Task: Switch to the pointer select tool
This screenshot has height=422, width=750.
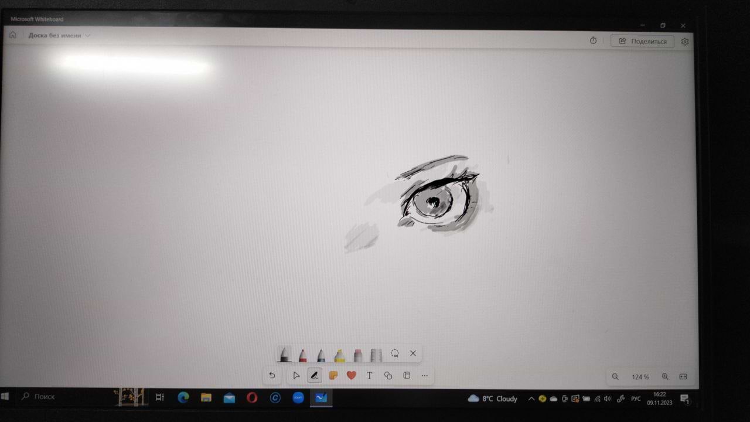Action: pyautogui.click(x=296, y=376)
